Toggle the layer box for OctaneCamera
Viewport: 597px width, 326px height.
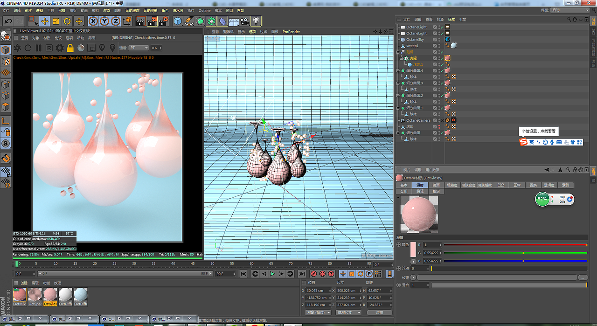435,120
